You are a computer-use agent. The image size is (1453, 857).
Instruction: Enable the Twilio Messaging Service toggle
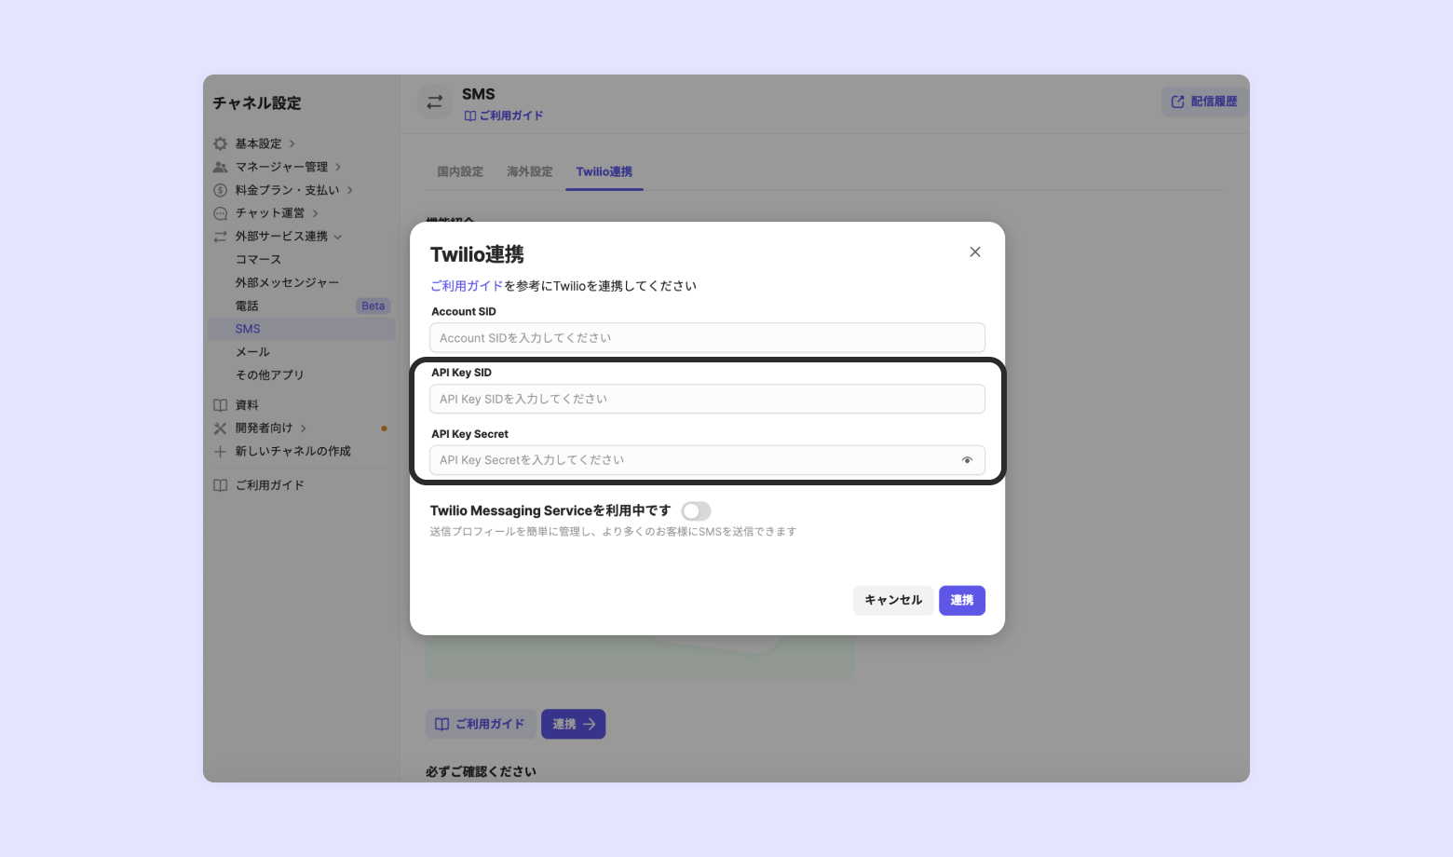click(x=696, y=511)
